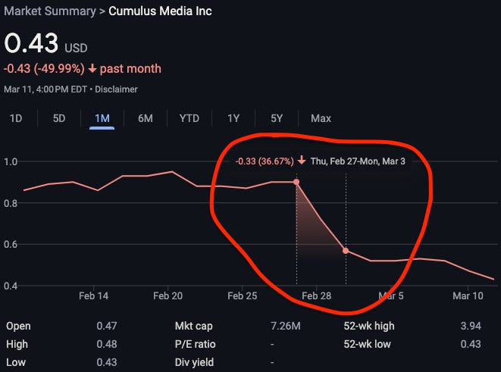The height and width of the screenshot is (372, 501).
Task: Click the 0.8 y-axis label
Action: coord(11,203)
